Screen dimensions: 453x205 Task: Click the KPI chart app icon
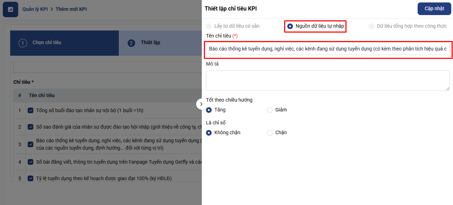(11, 9)
